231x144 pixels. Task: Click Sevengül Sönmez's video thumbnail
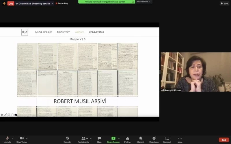[x=195, y=72]
